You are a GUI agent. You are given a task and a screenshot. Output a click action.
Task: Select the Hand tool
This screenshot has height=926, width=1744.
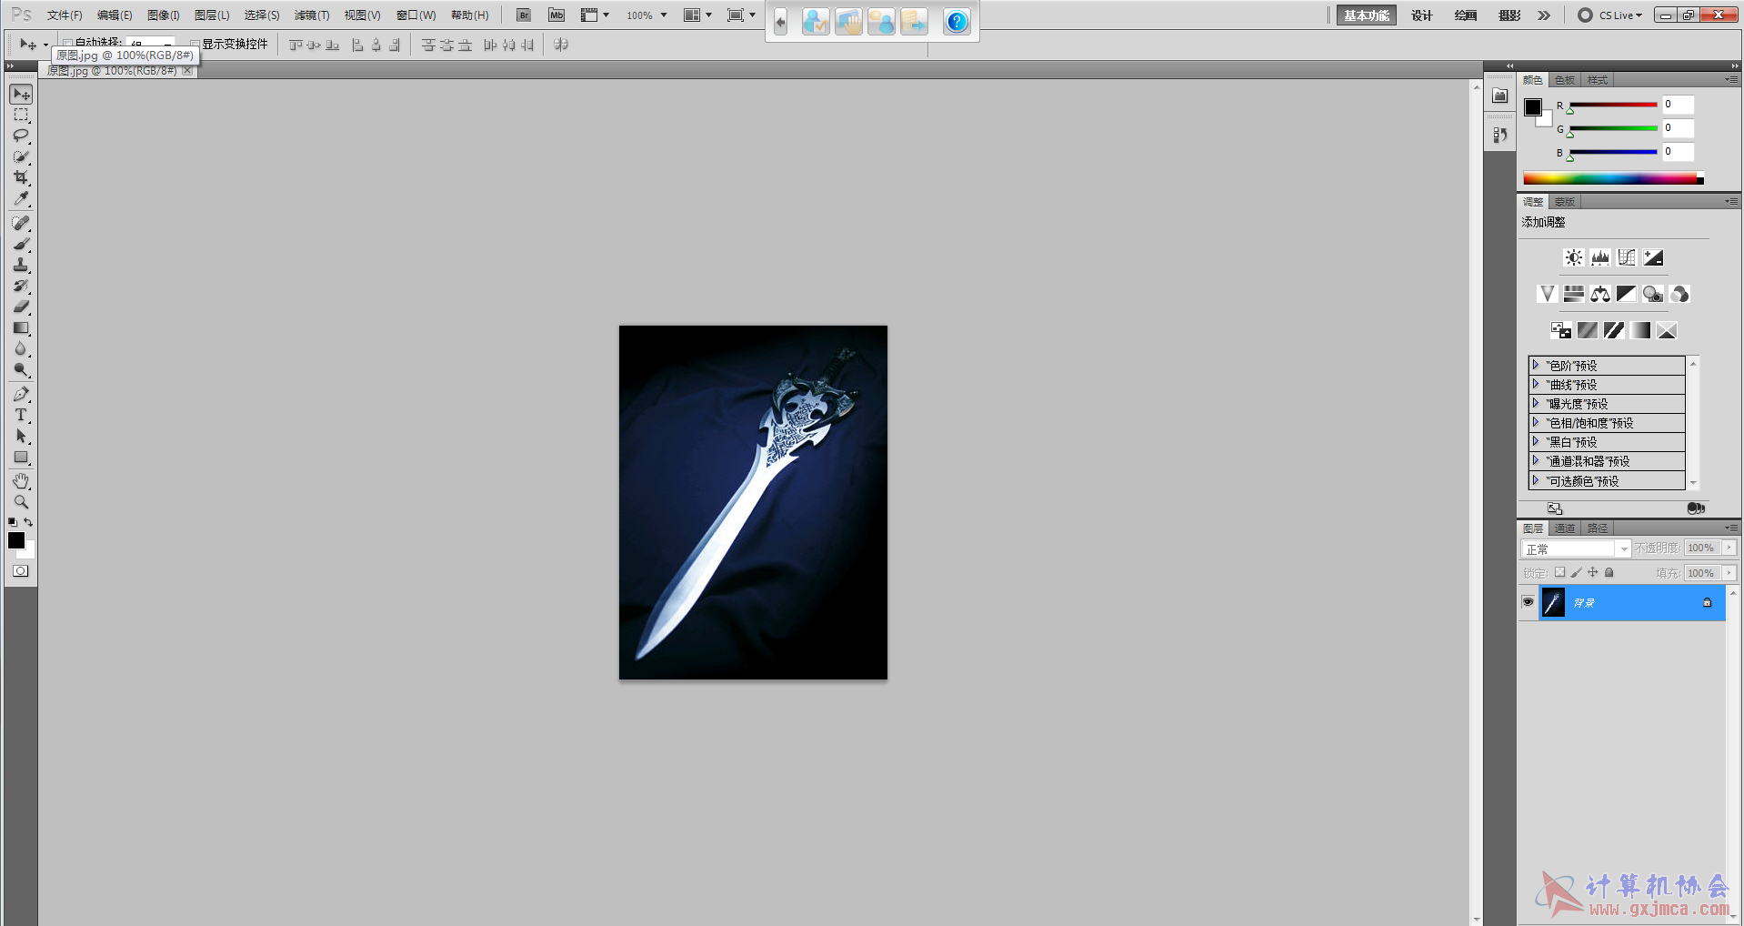point(21,480)
